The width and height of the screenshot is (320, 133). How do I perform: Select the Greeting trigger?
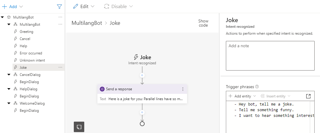pyautogui.click(x=26, y=32)
